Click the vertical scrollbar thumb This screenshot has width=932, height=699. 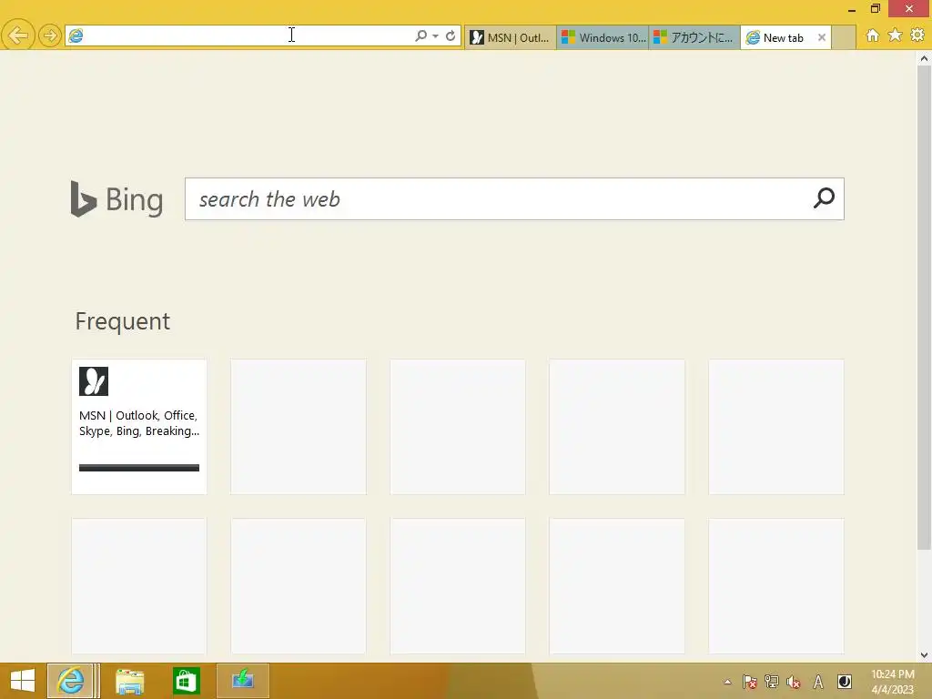[924, 308]
